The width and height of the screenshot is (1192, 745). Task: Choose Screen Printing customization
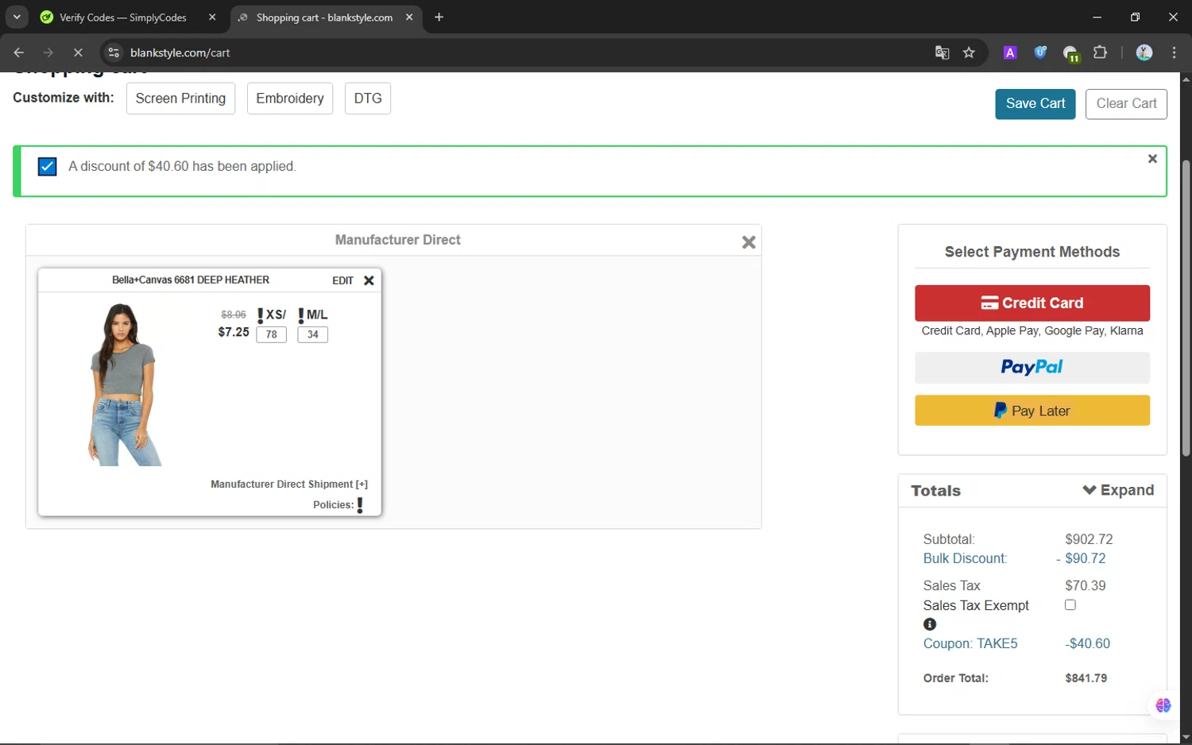point(180,98)
